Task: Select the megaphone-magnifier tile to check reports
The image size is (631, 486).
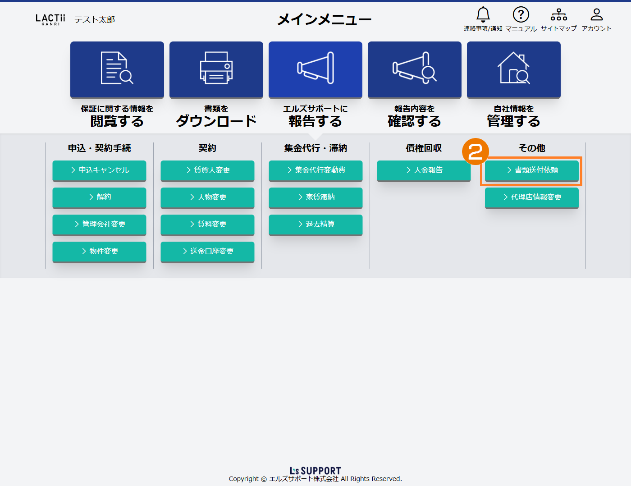Action: click(415, 69)
